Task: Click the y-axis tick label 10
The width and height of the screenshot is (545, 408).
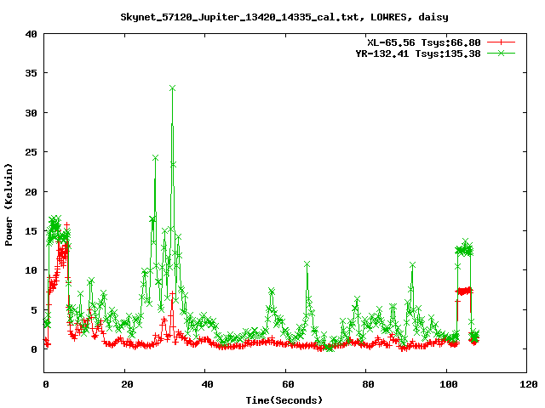Action: (31, 270)
